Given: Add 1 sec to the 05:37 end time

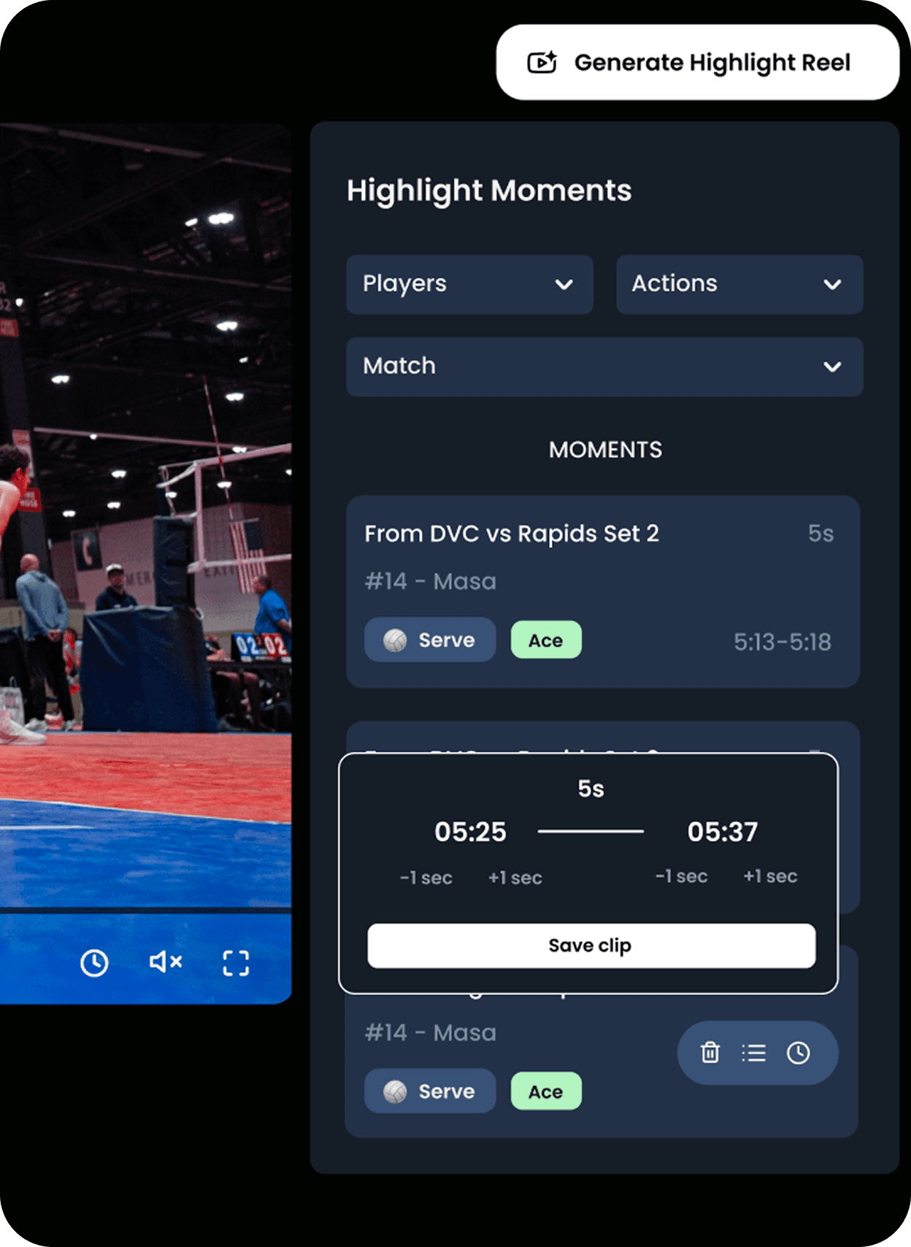Looking at the screenshot, I should [771, 876].
